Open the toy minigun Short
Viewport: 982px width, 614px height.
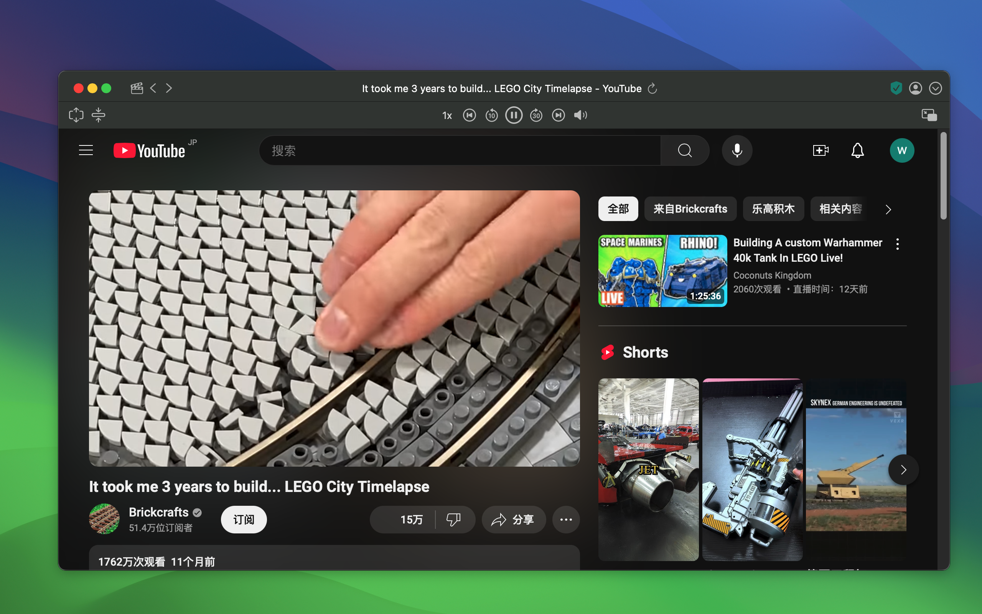click(752, 470)
